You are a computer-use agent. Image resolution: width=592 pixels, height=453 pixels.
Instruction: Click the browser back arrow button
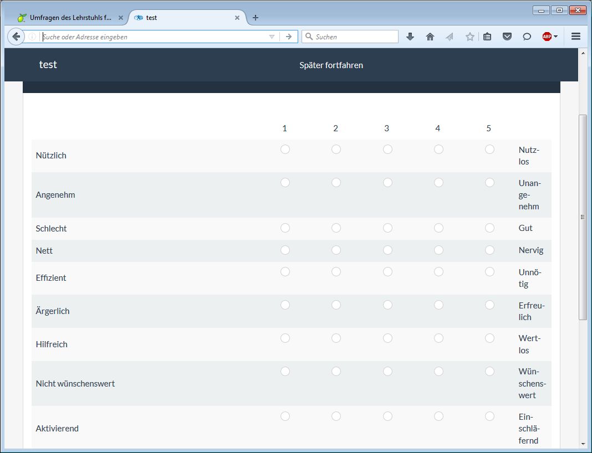pos(17,37)
